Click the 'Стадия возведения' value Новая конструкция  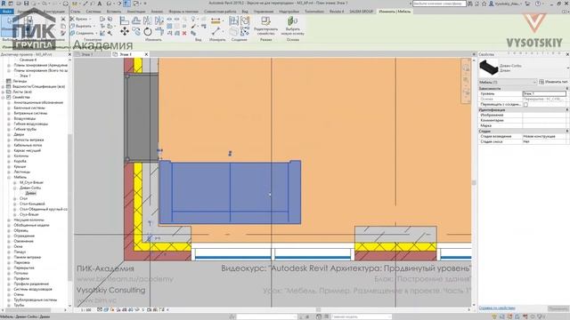point(544,136)
